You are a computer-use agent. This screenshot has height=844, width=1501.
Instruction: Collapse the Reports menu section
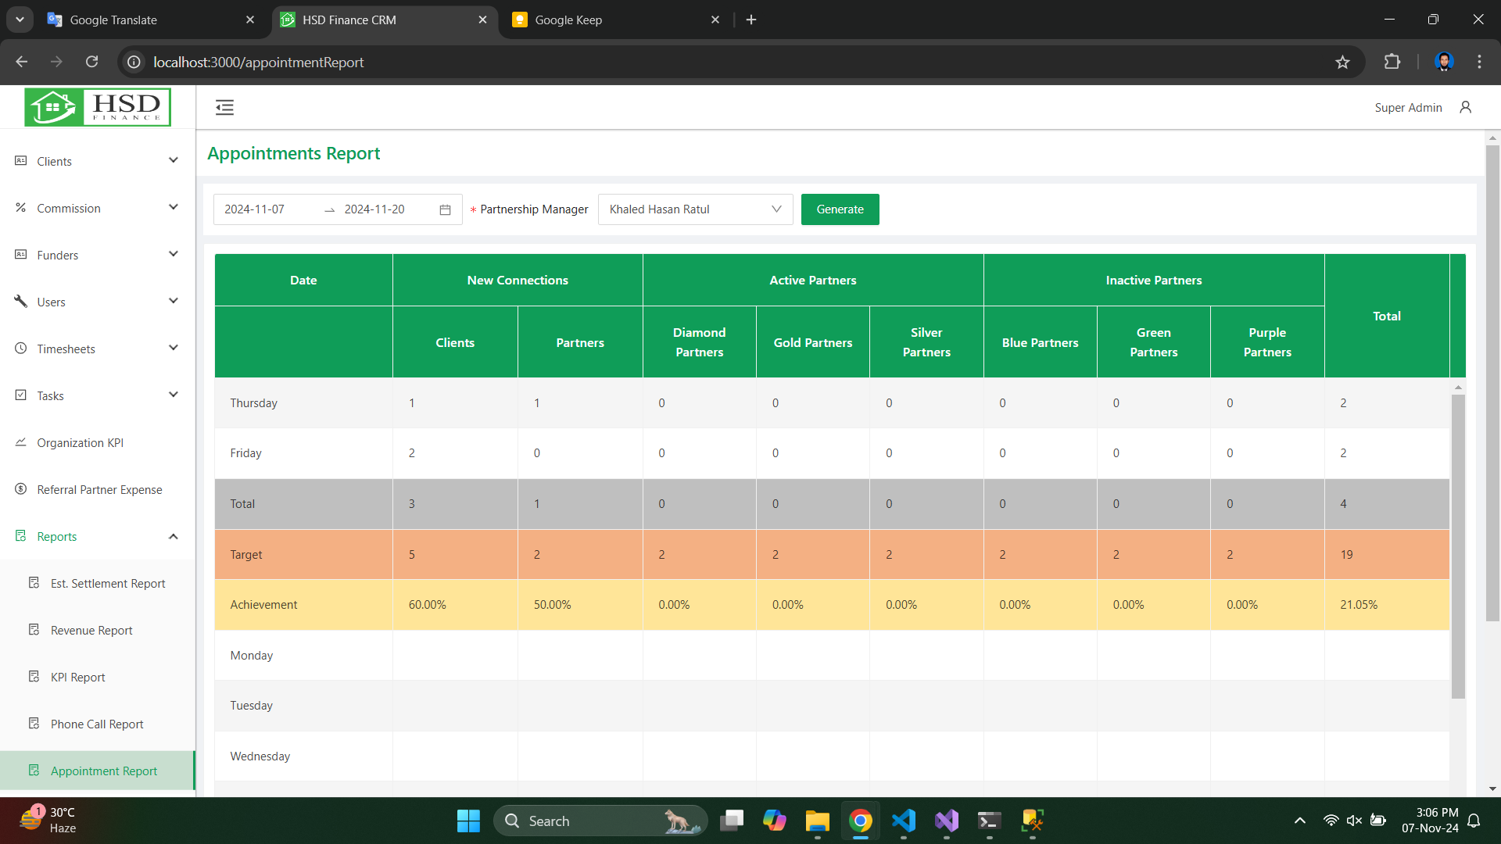[173, 537]
